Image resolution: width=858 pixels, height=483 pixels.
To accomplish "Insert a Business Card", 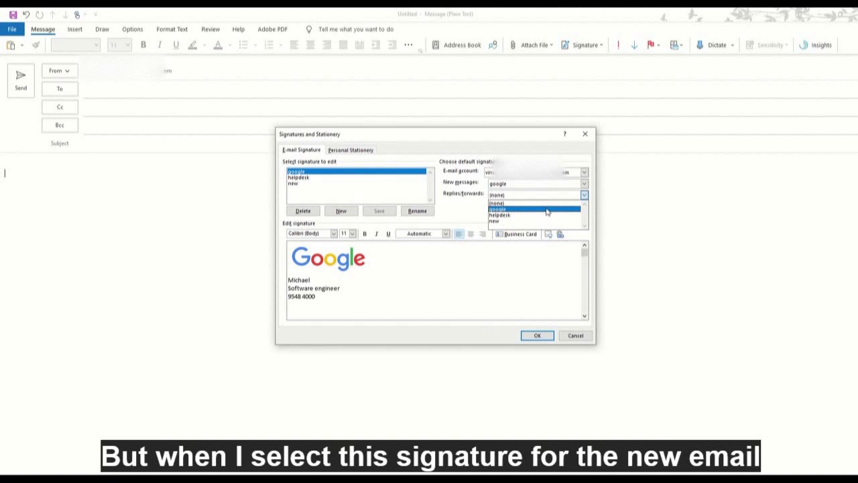I will [516, 234].
